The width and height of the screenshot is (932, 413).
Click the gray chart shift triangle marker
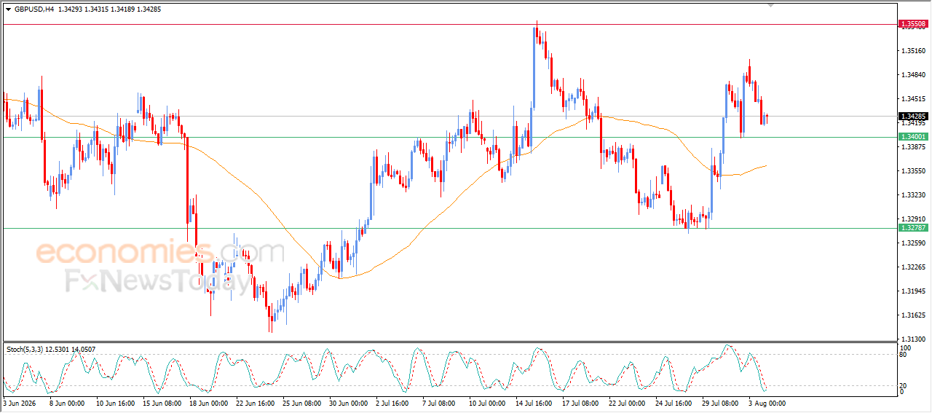coord(772,6)
